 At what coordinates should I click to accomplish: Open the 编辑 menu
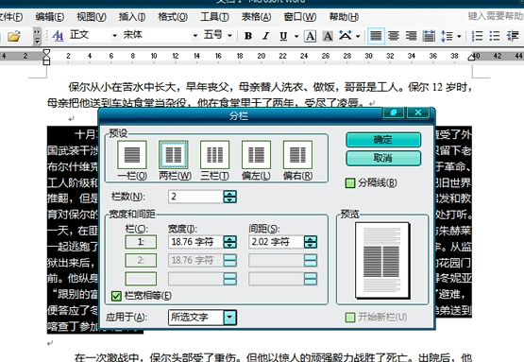pos(50,17)
